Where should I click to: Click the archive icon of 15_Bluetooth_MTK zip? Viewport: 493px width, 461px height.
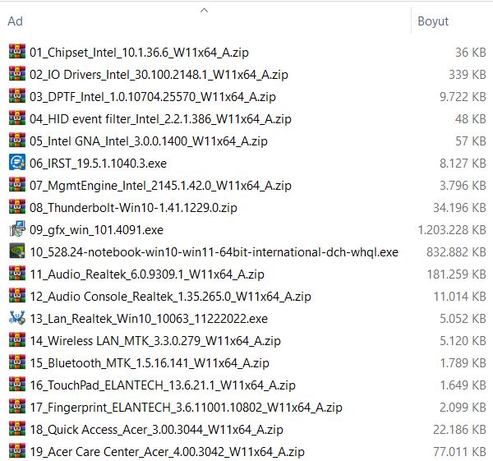(17, 362)
